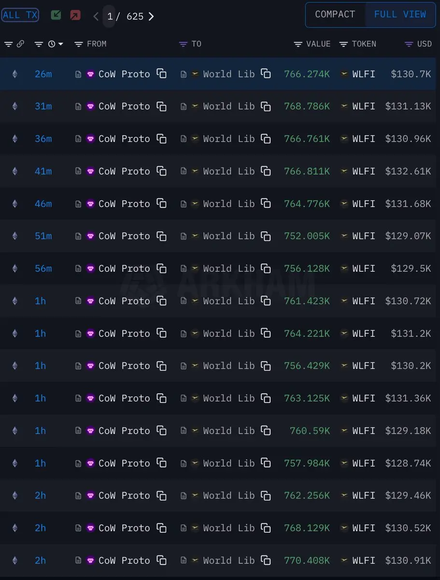The height and width of the screenshot is (580, 440).
Task: Copy CoW Proto address in 51m row
Action: click(x=161, y=236)
